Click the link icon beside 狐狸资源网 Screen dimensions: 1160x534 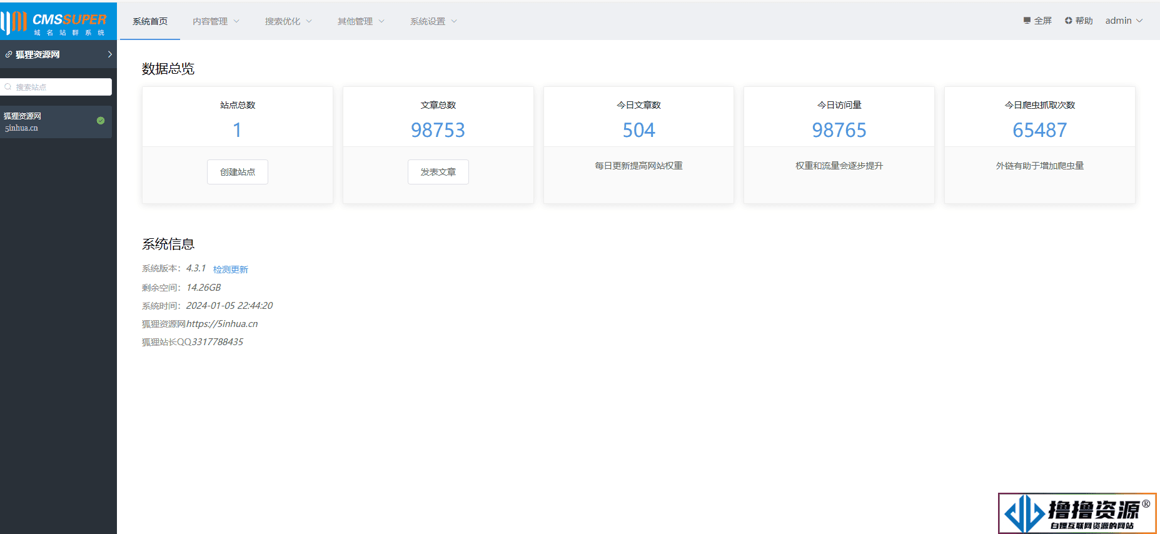pos(9,54)
